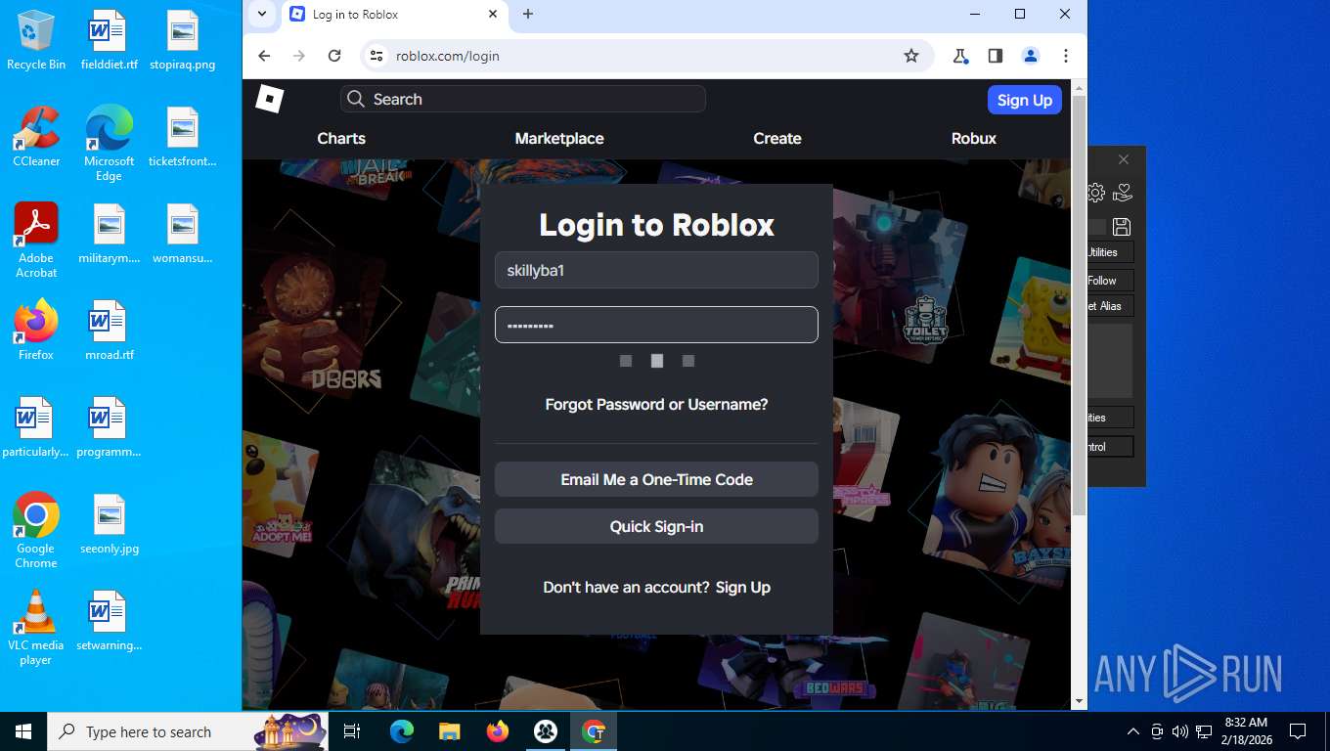Select Microsoft Edge desktop shortcut
This screenshot has height=751, width=1330.
(109, 144)
